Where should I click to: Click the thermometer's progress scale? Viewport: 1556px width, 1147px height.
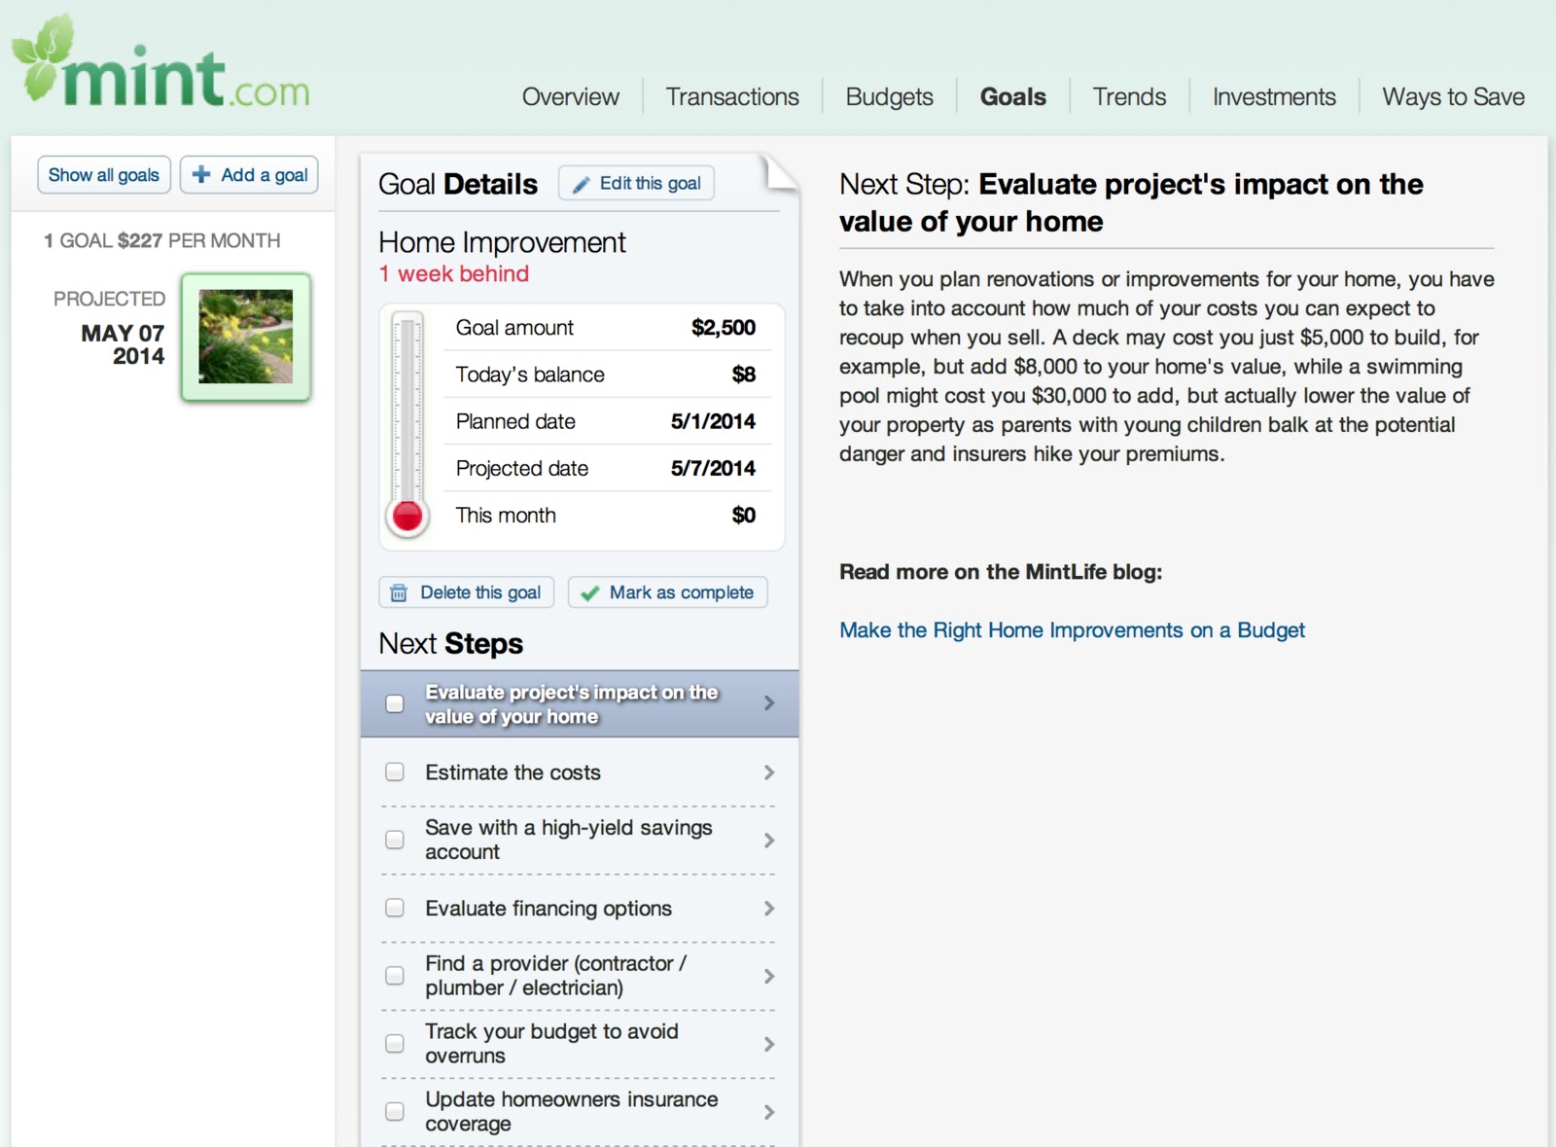point(406,409)
